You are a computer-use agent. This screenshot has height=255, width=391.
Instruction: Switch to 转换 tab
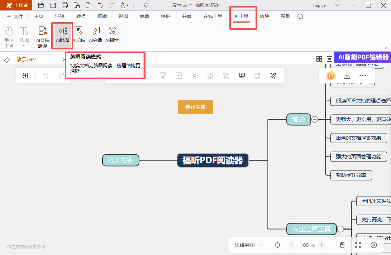pos(81,16)
